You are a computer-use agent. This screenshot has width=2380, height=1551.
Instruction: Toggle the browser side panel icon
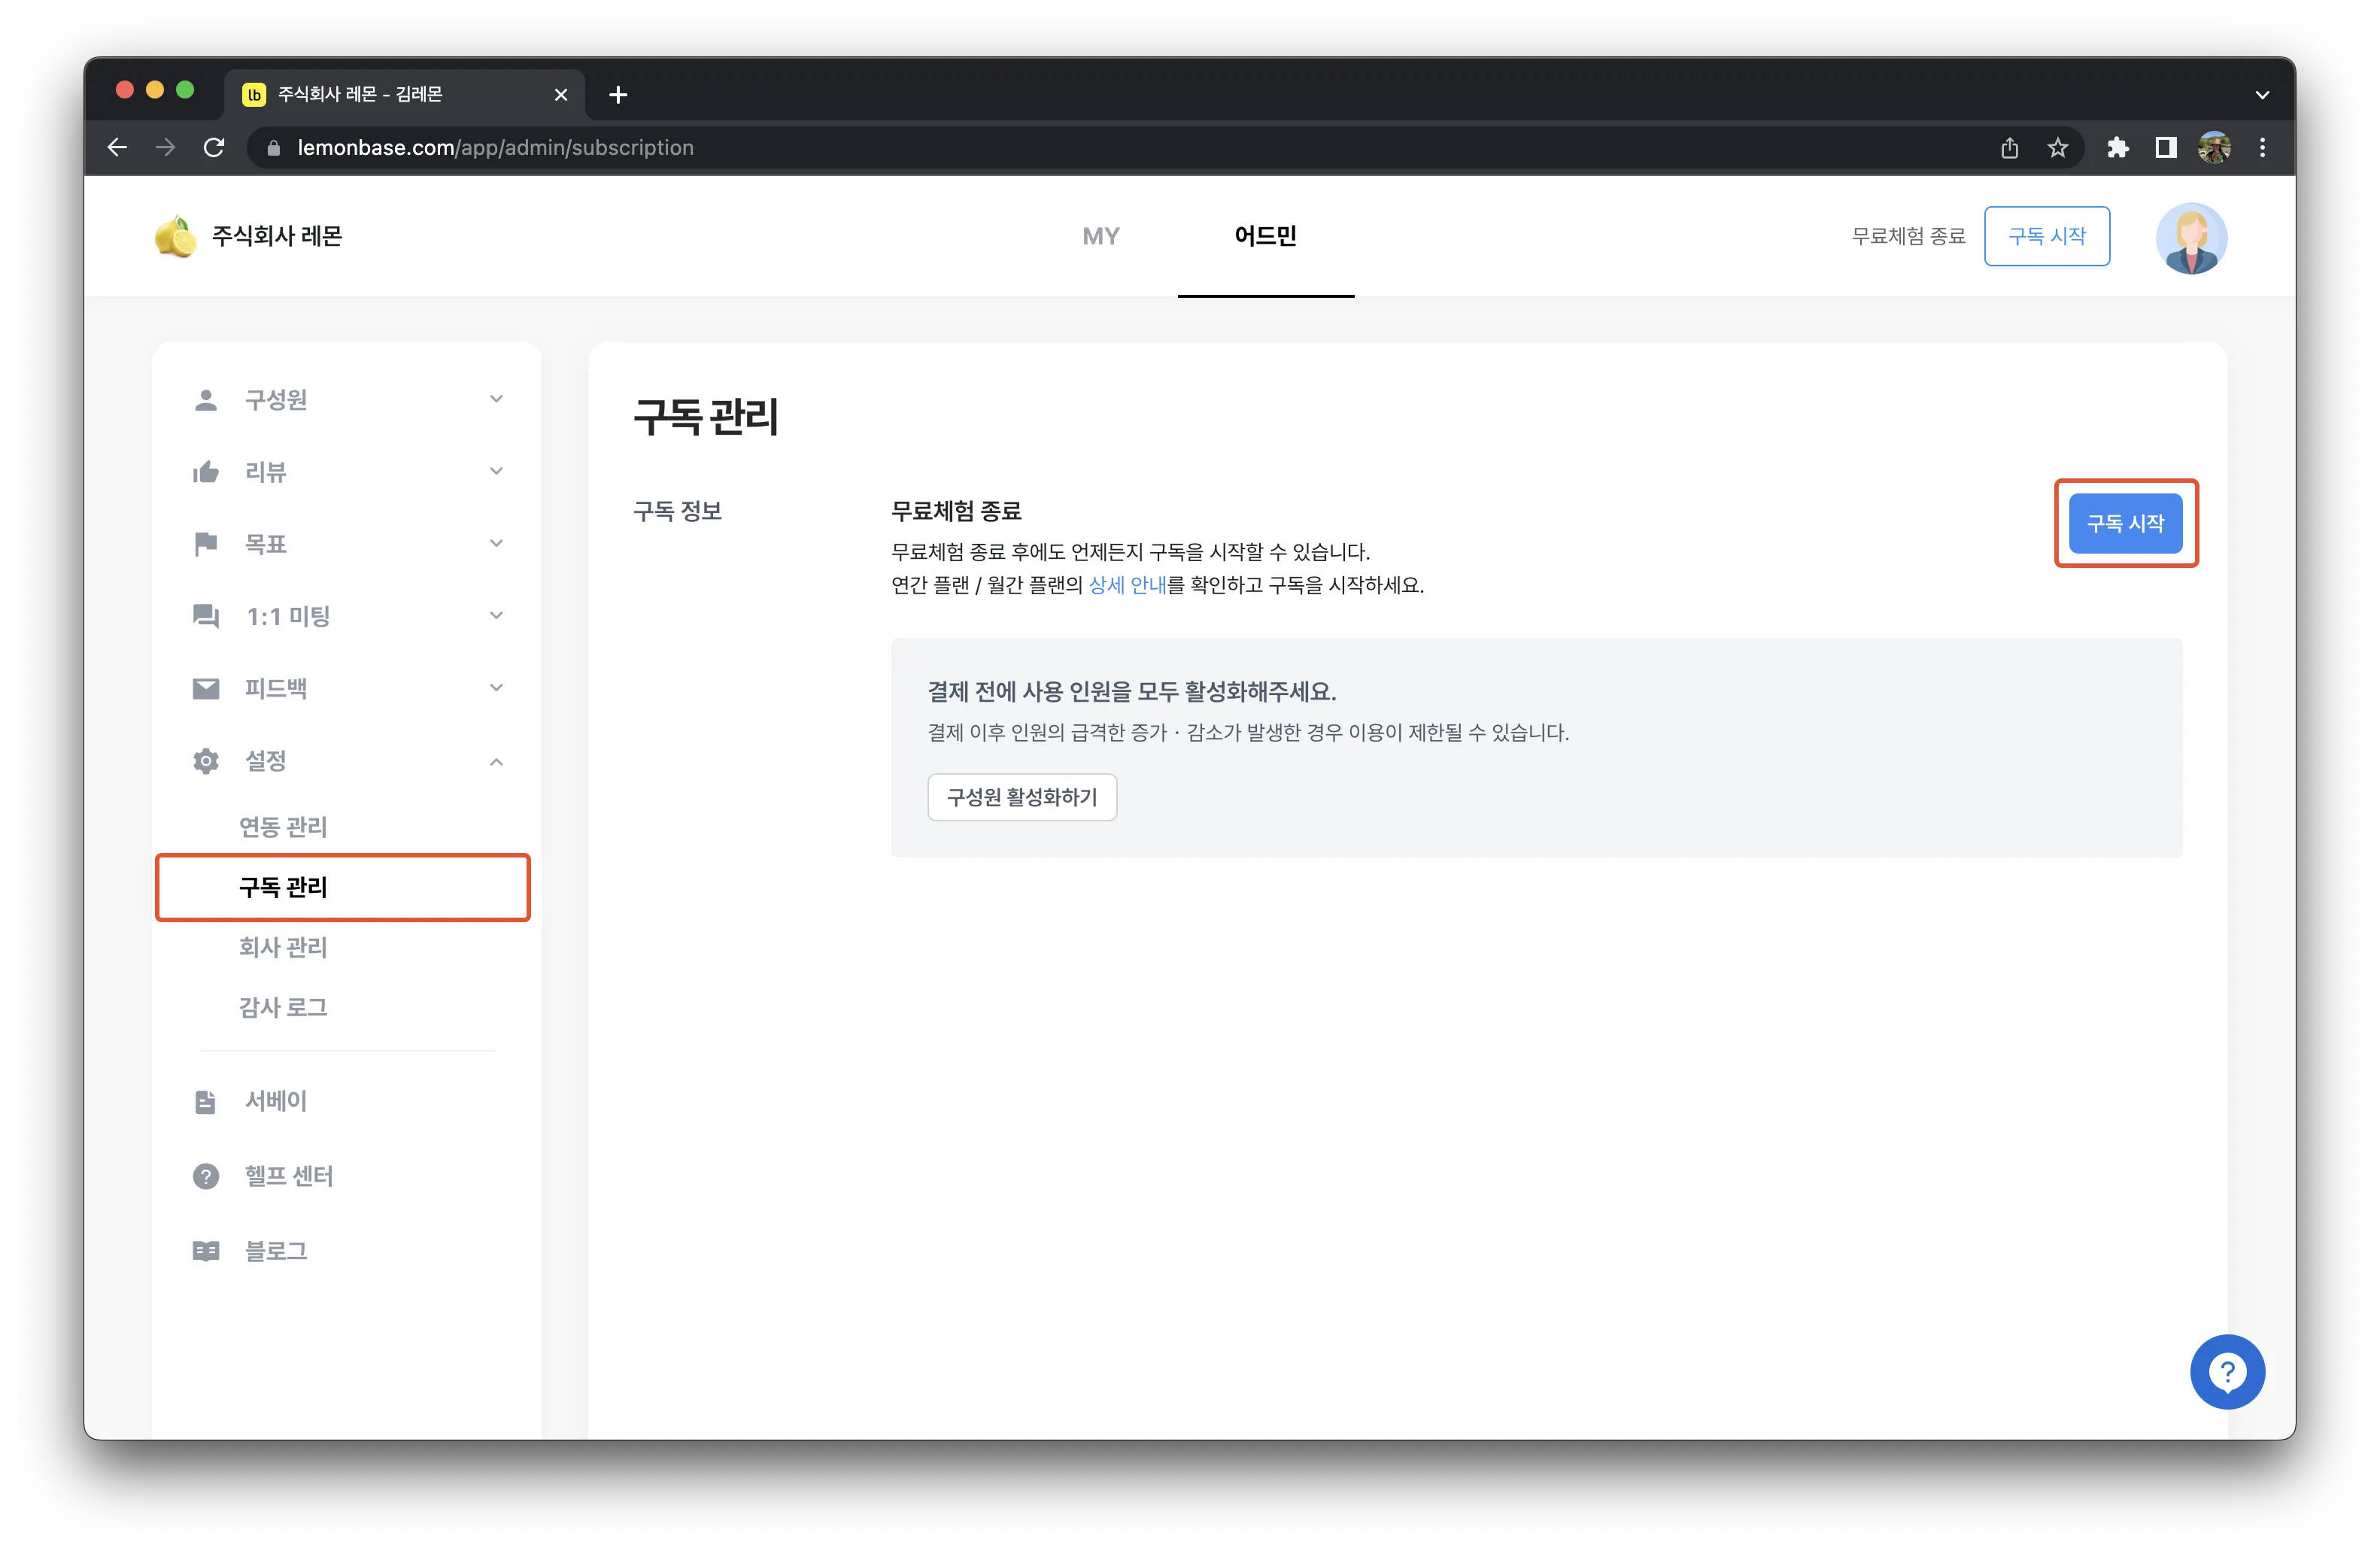2166,148
